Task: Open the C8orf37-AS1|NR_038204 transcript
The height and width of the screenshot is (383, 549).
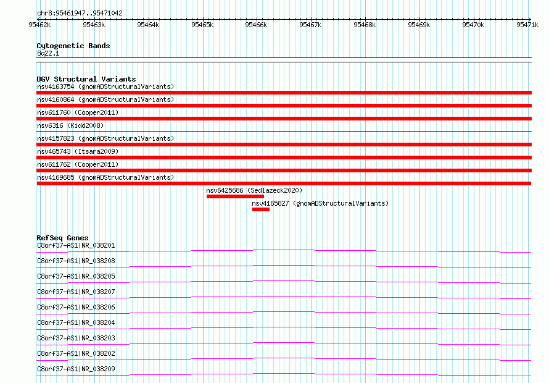Action: tap(76, 322)
